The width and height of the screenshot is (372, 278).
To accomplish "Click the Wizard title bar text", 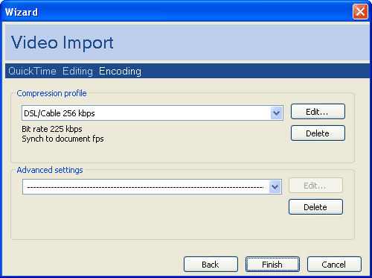I will point(22,12).
